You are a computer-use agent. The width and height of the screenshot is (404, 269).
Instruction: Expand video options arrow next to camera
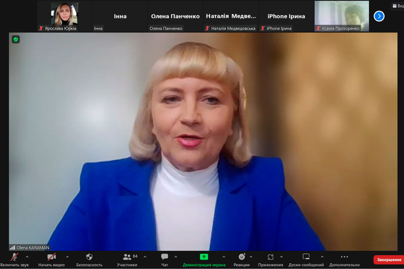pos(67,257)
